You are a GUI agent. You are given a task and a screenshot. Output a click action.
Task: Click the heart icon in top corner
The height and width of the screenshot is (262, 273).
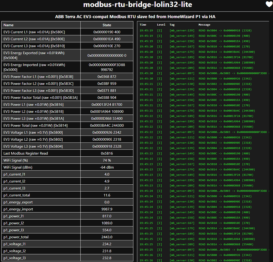point(269,4)
